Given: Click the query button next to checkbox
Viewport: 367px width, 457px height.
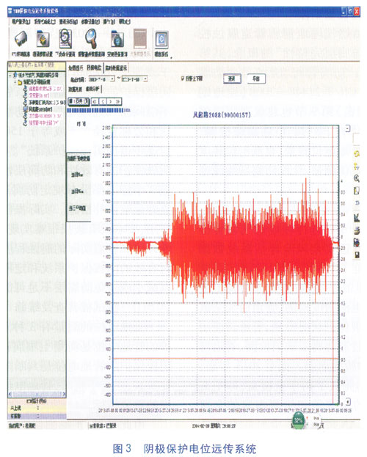Looking at the screenshot, I should coord(232,78).
